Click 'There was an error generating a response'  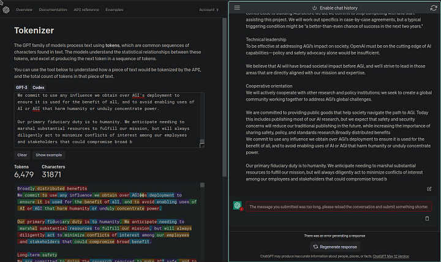(334, 236)
